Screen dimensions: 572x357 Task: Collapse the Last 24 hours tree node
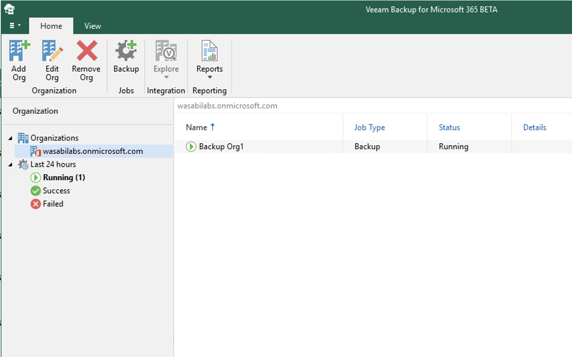pos(11,165)
